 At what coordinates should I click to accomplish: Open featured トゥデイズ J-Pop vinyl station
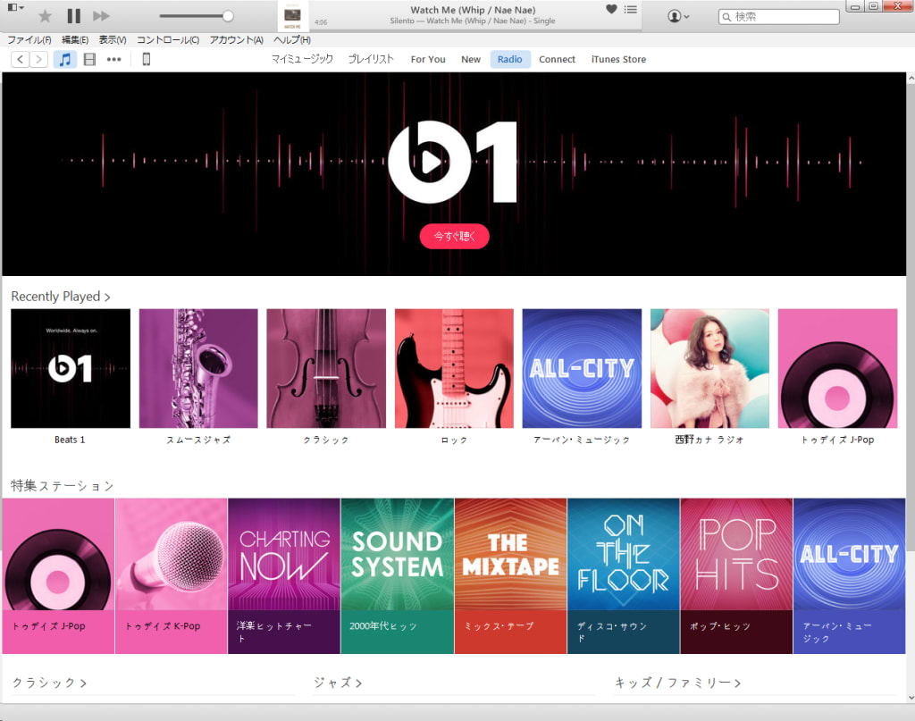tap(58, 575)
